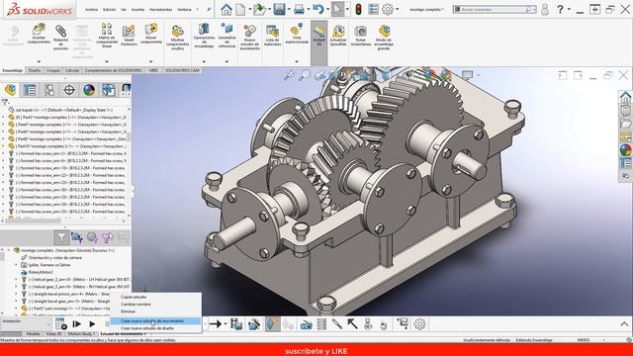Open Lista de materiales tool

pyautogui.click(x=273, y=35)
